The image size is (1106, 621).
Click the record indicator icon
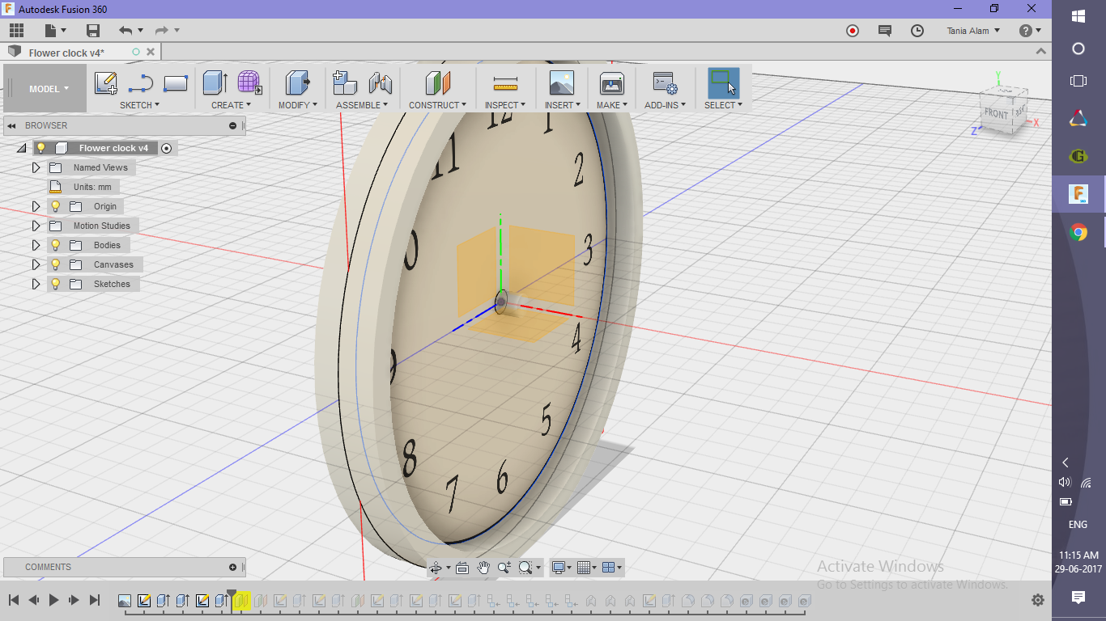point(852,31)
